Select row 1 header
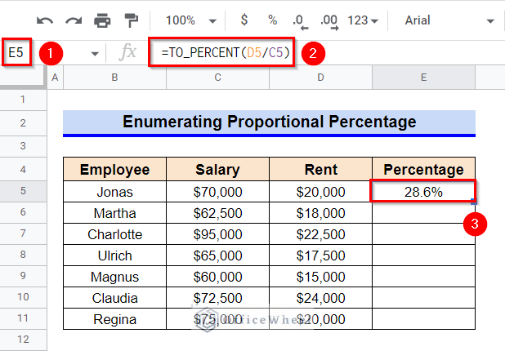This screenshot has width=505, height=351. click(23, 100)
